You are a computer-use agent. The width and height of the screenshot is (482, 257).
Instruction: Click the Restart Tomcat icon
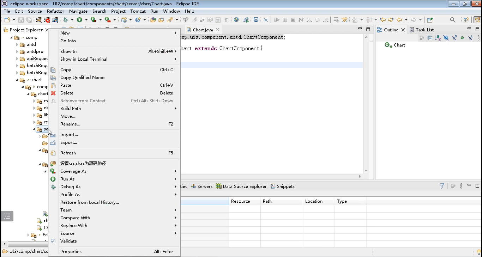coord(55,20)
